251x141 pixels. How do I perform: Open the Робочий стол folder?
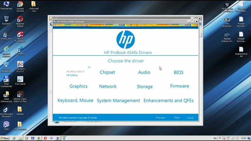coord(34,6)
